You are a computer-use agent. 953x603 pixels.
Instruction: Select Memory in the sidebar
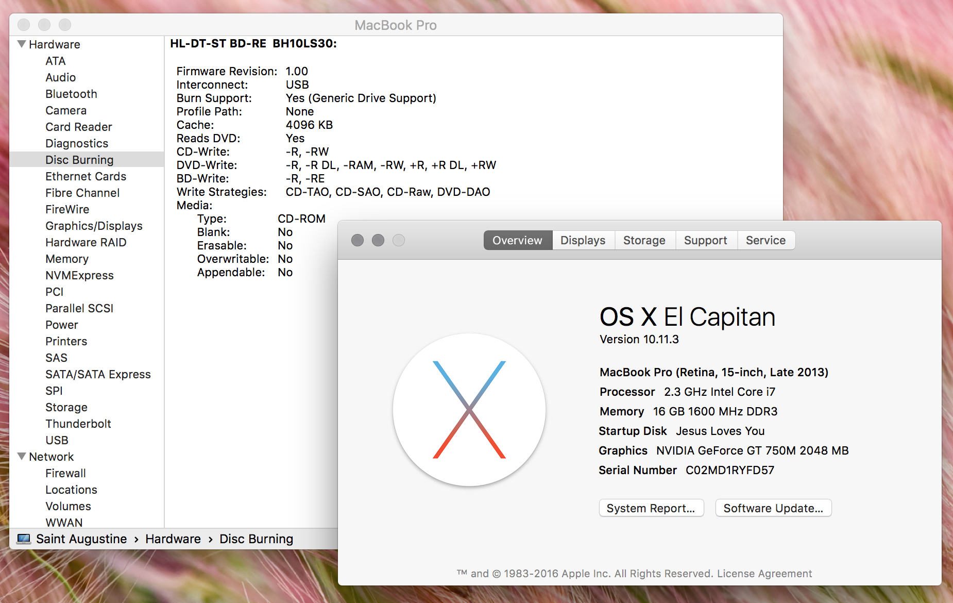tap(67, 259)
